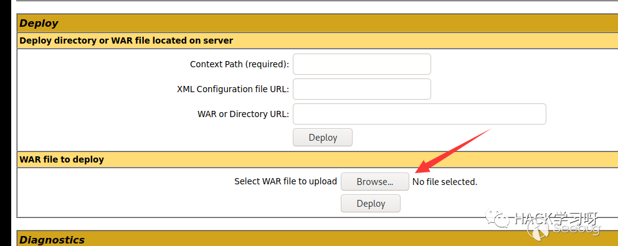618x246 pixels.
Task: Click the red annotation arrow
Action: (454, 151)
